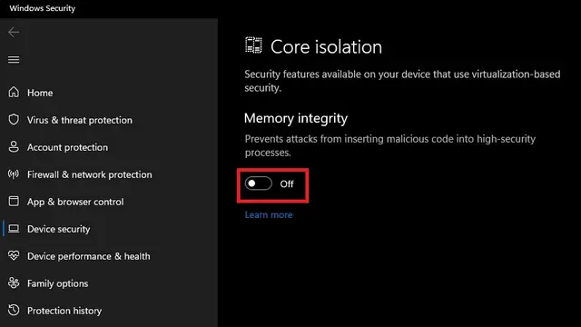Open the Account protection section

click(x=67, y=147)
